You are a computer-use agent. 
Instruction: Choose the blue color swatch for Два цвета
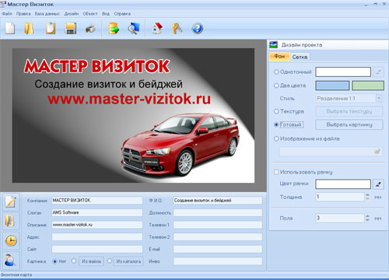pos(332,86)
